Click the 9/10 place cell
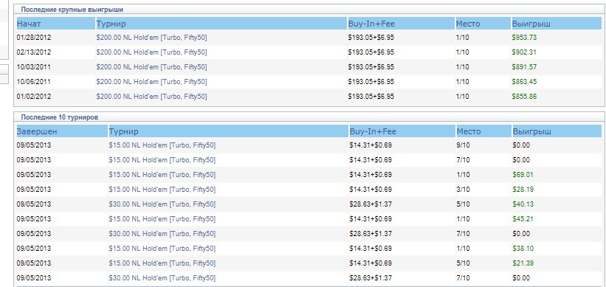 pyautogui.click(x=463, y=145)
